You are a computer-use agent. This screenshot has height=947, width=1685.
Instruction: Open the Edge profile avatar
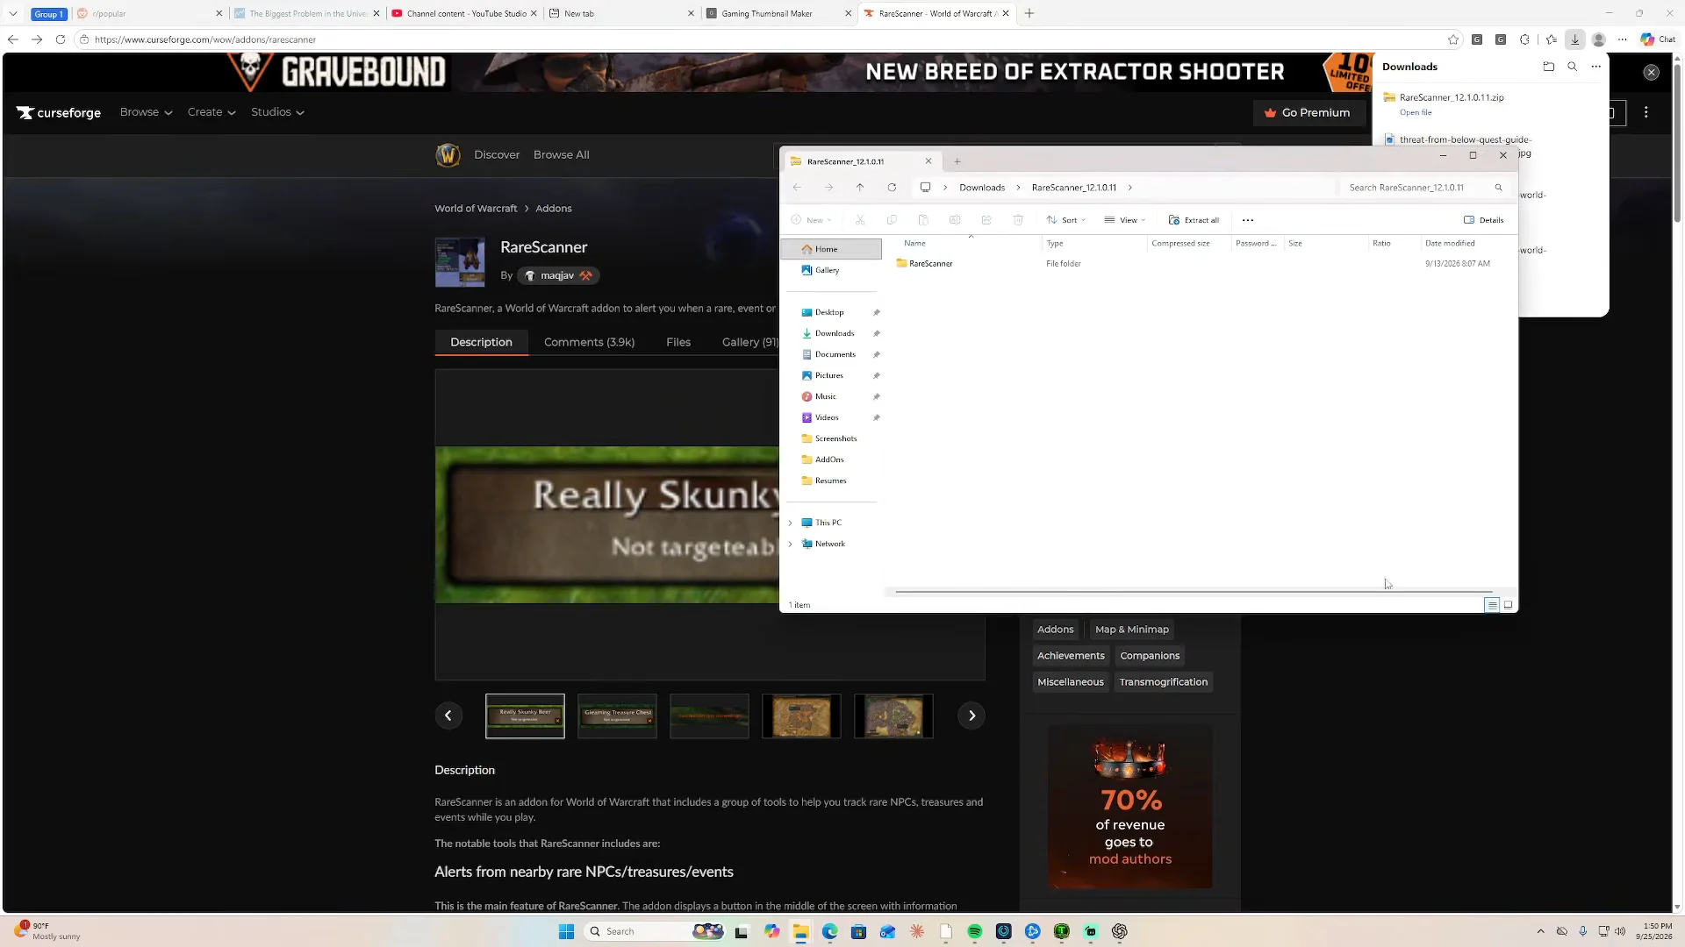click(1599, 39)
